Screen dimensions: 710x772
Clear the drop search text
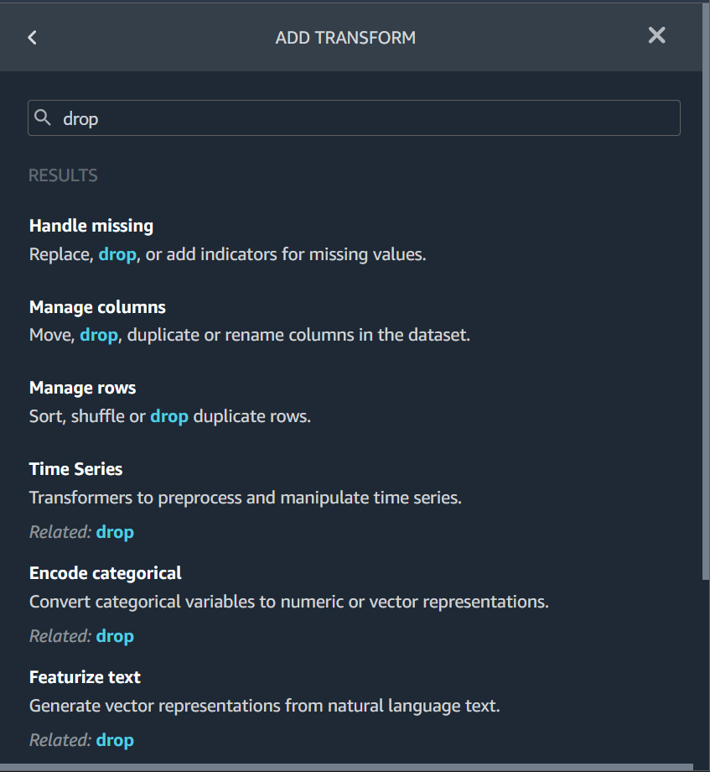click(x=80, y=117)
